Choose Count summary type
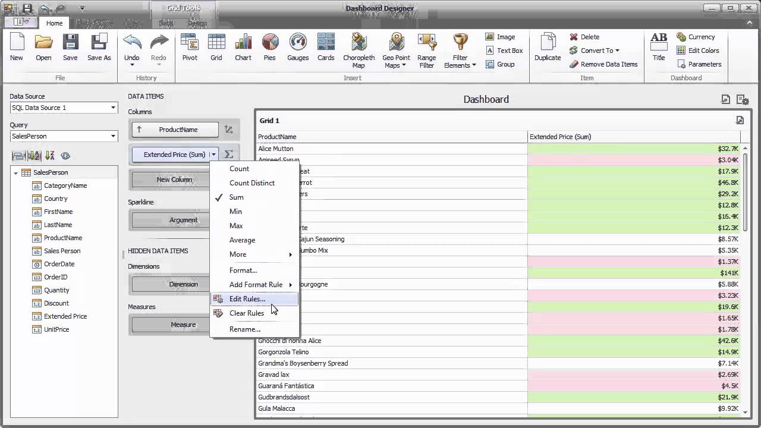The width and height of the screenshot is (761, 428). pyautogui.click(x=254, y=169)
